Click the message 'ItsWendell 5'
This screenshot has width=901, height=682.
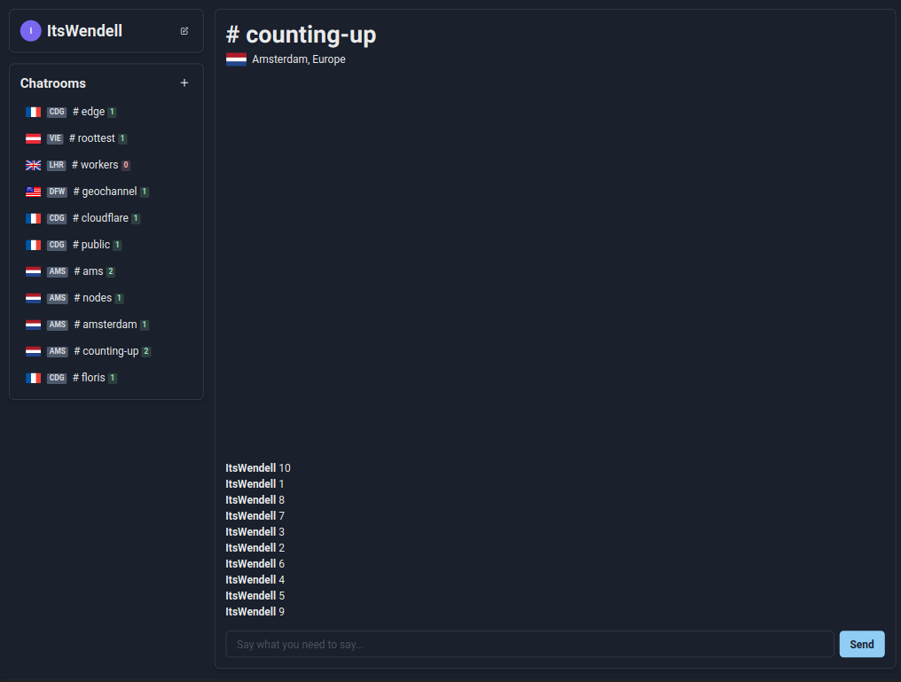coord(255,596)
